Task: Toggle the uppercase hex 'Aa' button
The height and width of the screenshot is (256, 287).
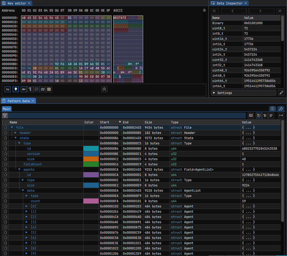Action: point(8,89)
